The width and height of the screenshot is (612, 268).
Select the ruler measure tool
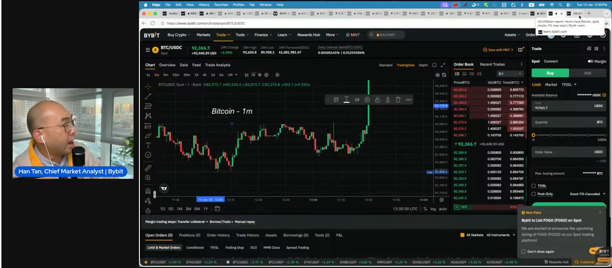point(148,168)
